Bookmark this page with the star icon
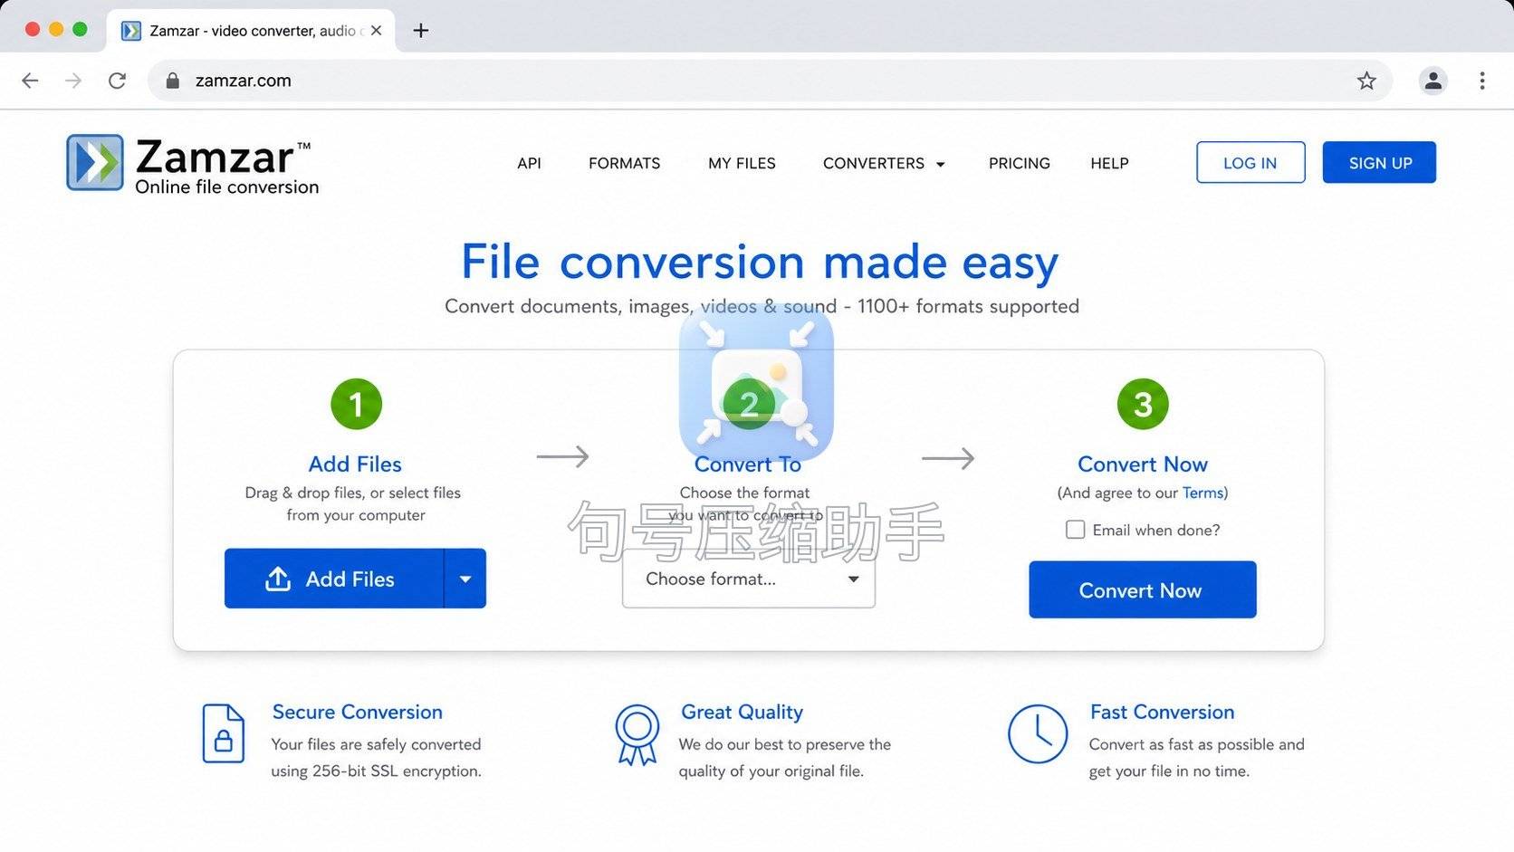Screen dimensions: 1514x852 [1366, 81]
